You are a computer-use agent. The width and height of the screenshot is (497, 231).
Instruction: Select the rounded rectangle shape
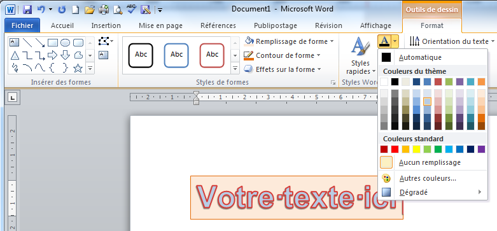(x=78, y=42)
